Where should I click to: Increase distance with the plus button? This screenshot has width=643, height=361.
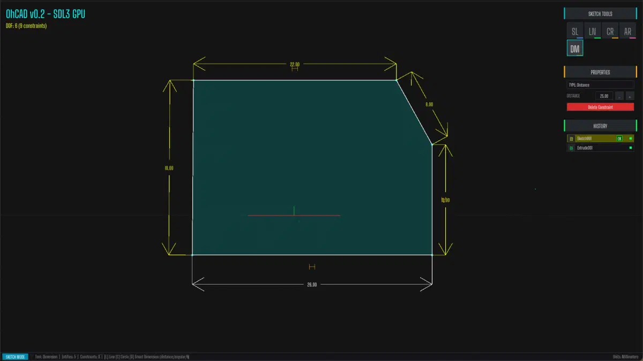pyautogui.click(x=630, y=96)
